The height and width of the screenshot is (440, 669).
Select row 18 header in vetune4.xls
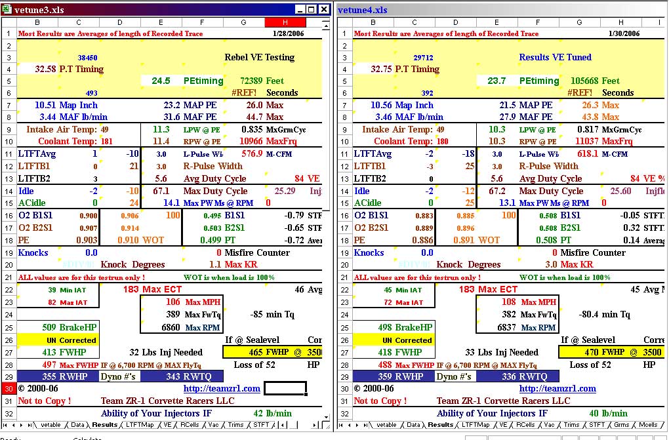coord(344,240)
